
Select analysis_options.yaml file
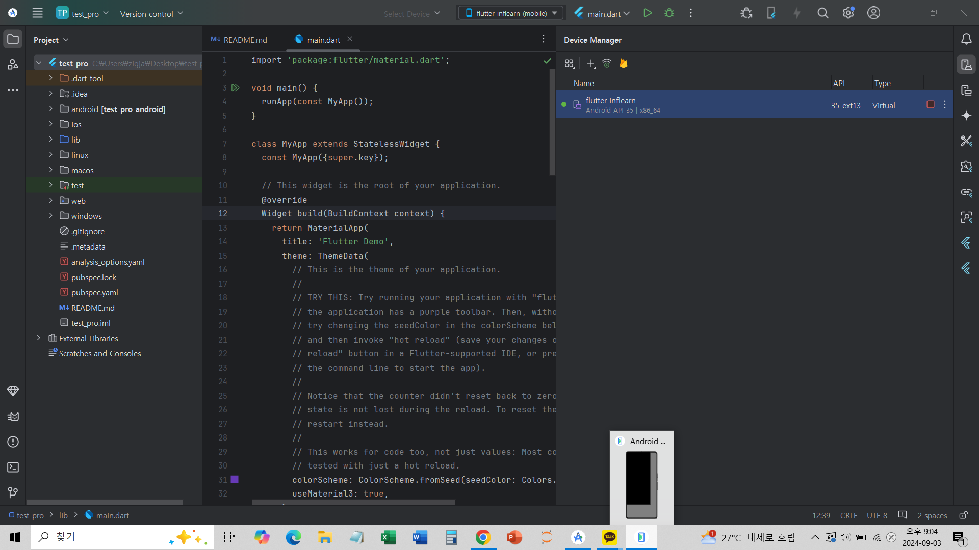pyautogui.click(x=108, y=262)
